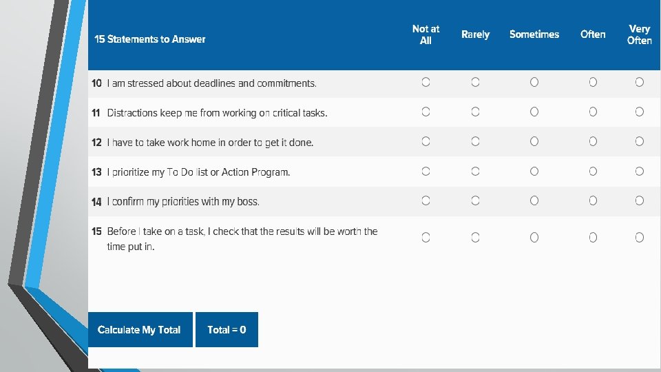The height and width of the screenshot is (372, 661).
Task: Select 'Rarely' for prioritizing To Do list
Action: click(x=475, y=171)
